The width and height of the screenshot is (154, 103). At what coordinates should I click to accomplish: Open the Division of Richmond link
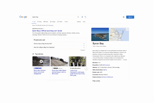pos(108,77)
